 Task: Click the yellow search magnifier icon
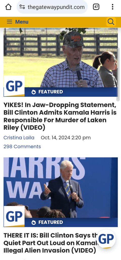coord(111,22)
